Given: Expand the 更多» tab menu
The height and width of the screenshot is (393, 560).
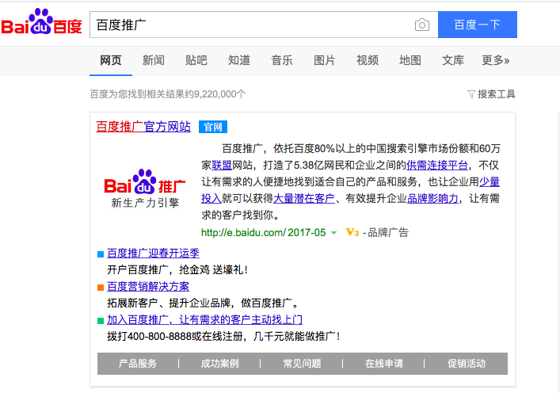Looking at the screenshot, I should pos(495,60).
